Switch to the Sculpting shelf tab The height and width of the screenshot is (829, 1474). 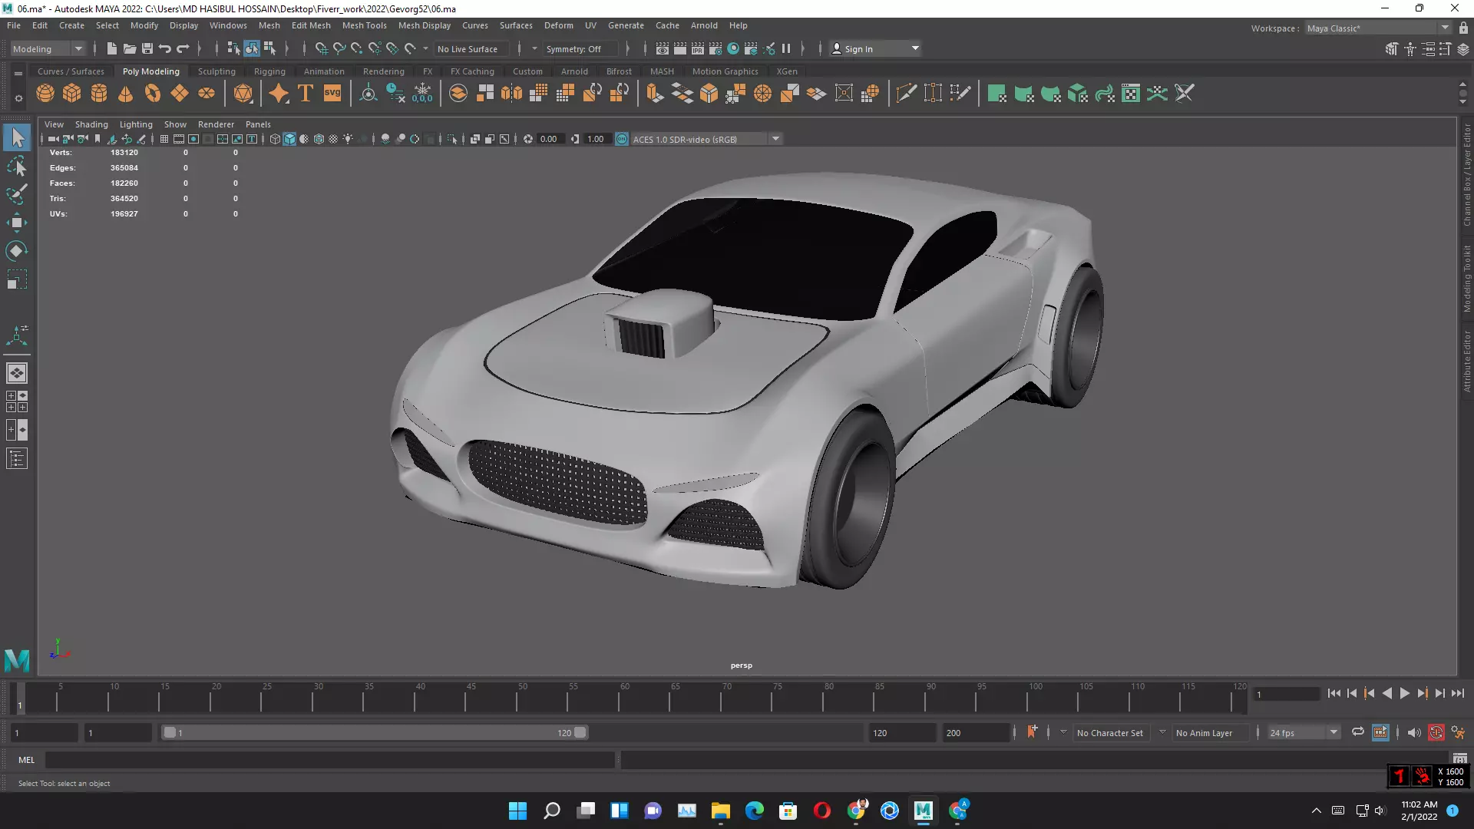(216, 71)
